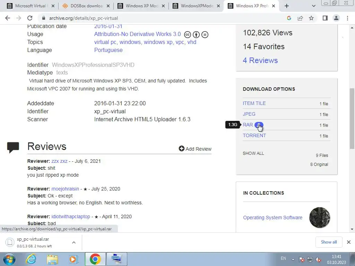Bookmark this page with the star icon

pos(311,18)
